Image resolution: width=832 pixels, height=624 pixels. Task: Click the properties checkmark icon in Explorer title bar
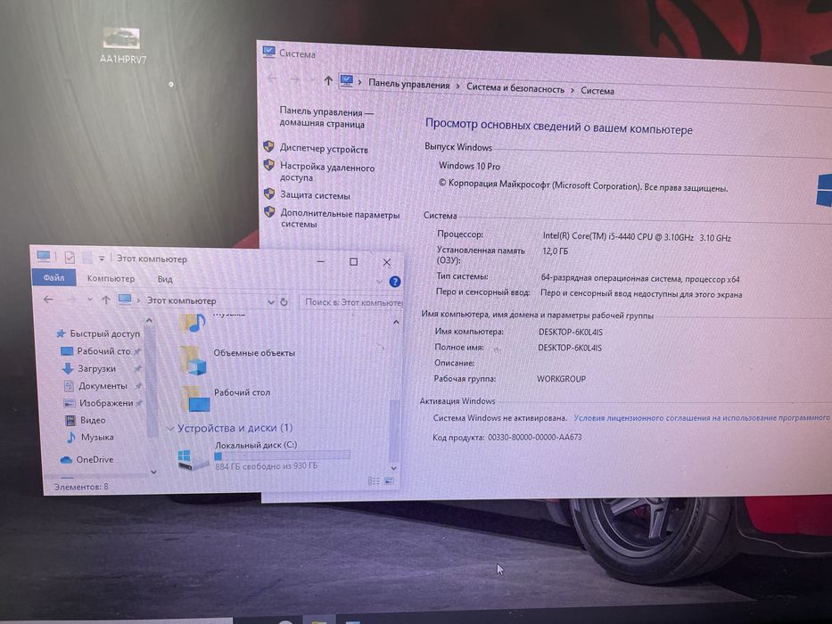pos(70,258)
